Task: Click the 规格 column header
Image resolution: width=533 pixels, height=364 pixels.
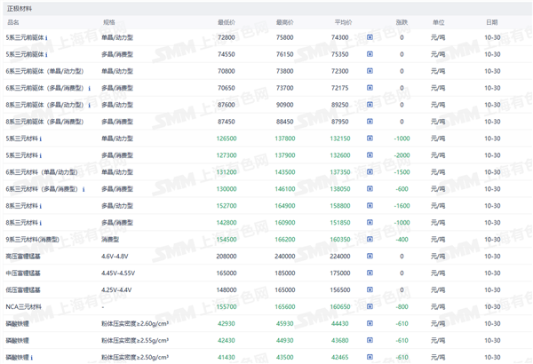Action: [109, 22]
